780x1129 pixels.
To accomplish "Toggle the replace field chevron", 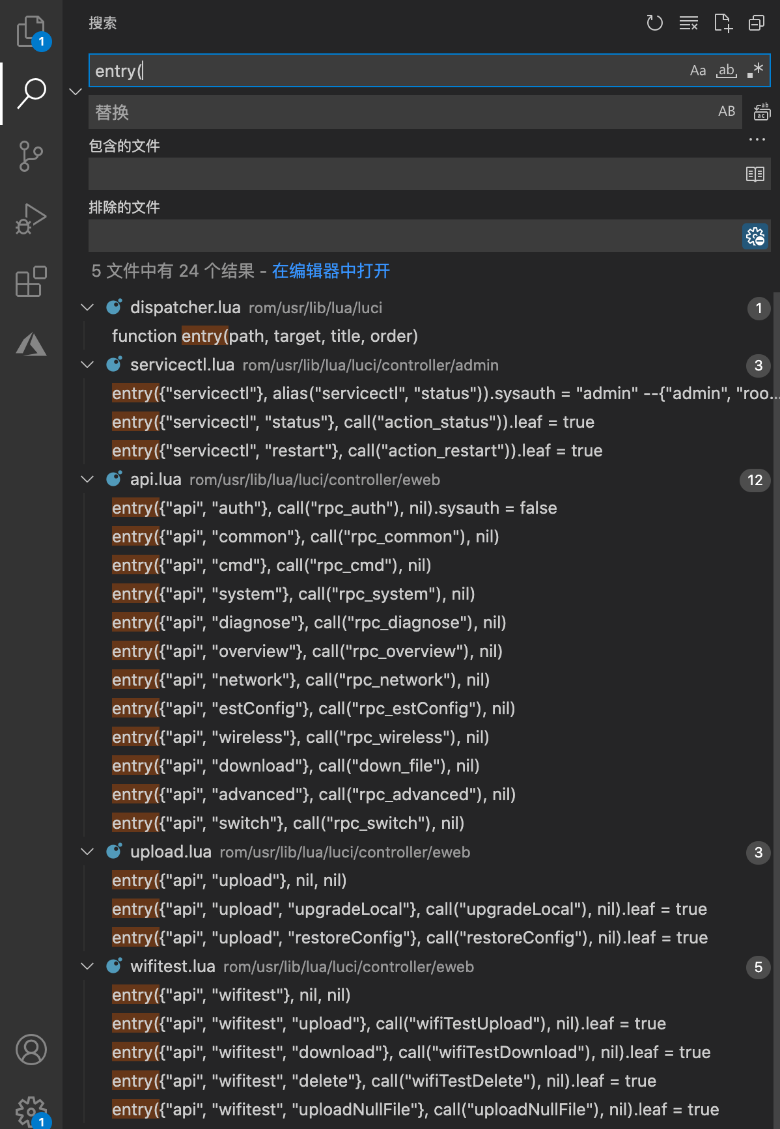I will 76,91.
